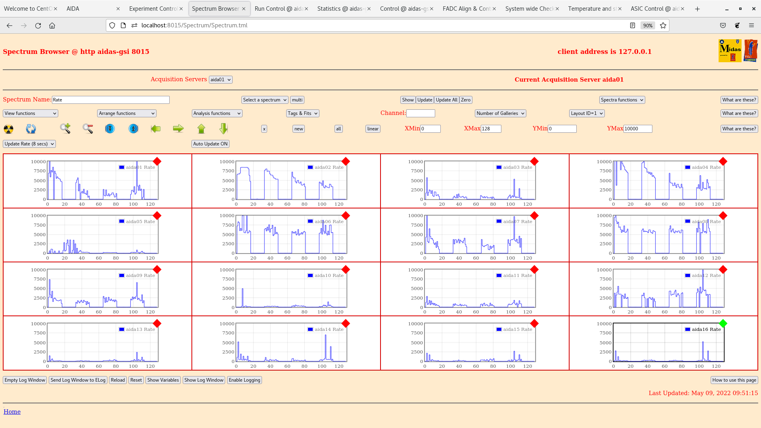This screenshot has height=428, width=761.
Task: Click the zoom out magnifier icon
Action: pos(88,128)
